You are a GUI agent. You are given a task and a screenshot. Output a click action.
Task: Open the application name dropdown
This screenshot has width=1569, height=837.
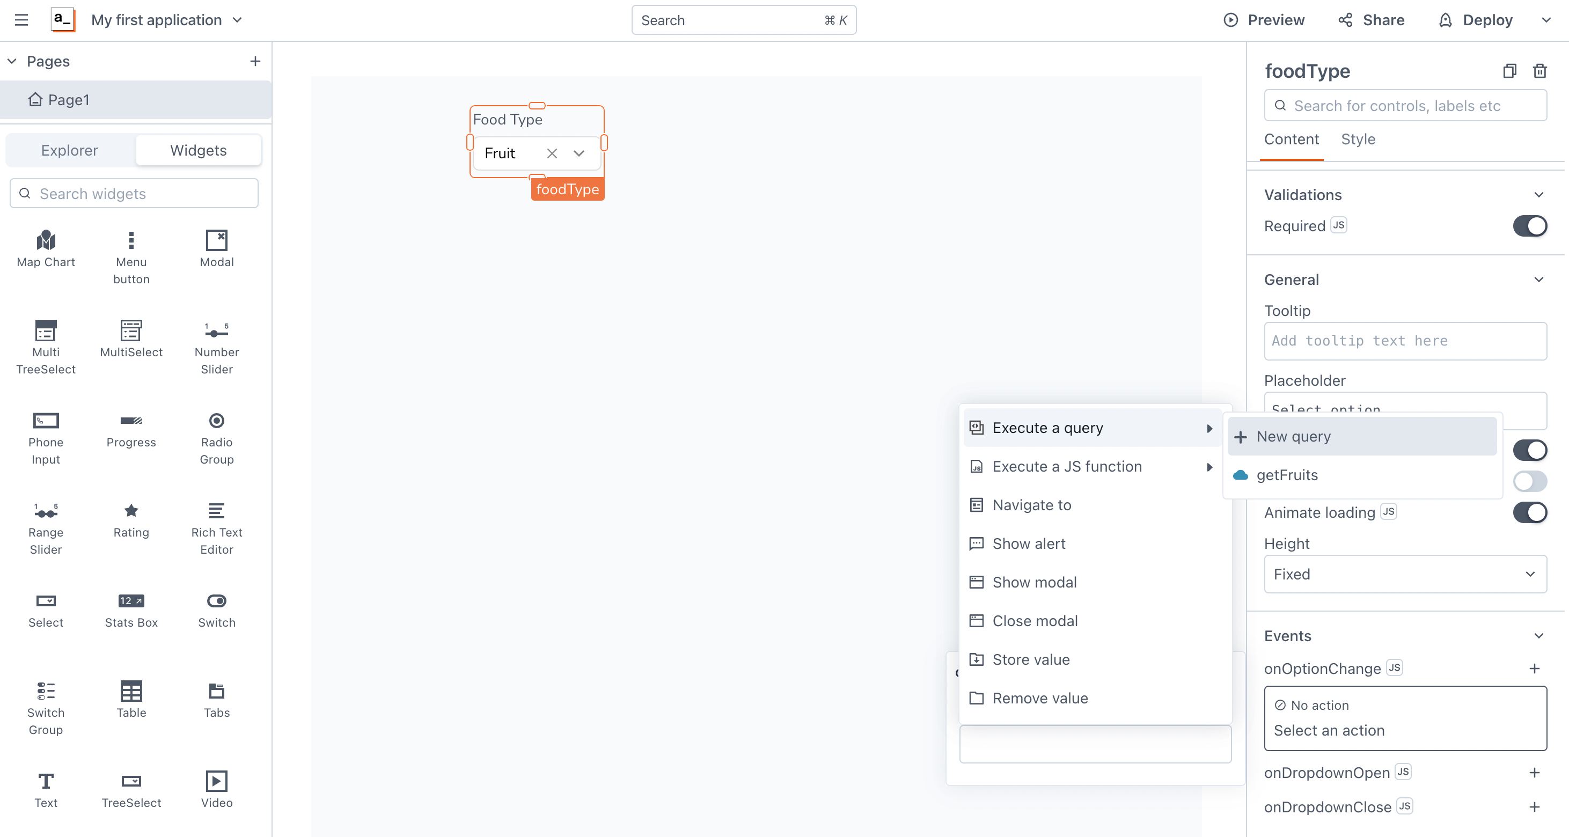point(238,20)
